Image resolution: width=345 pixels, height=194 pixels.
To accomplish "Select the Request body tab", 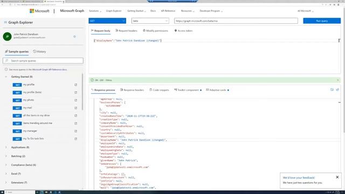I will tap(101, 31).
